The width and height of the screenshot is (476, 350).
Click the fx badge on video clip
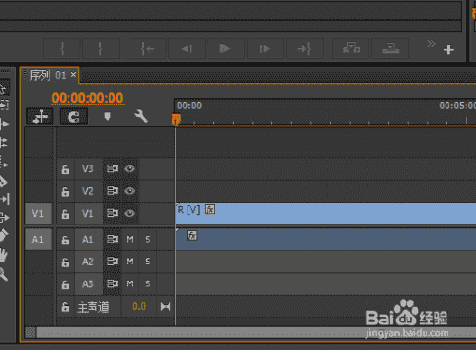point(209,209)
